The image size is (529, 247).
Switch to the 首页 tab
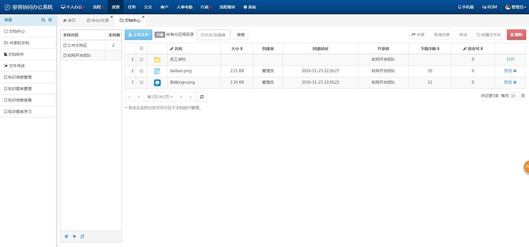(x=69, y=21)
